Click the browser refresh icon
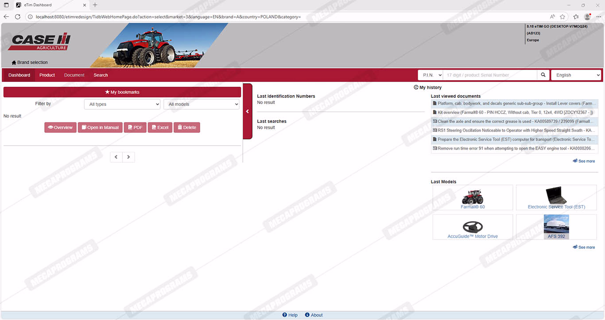 tap(18, 17)
